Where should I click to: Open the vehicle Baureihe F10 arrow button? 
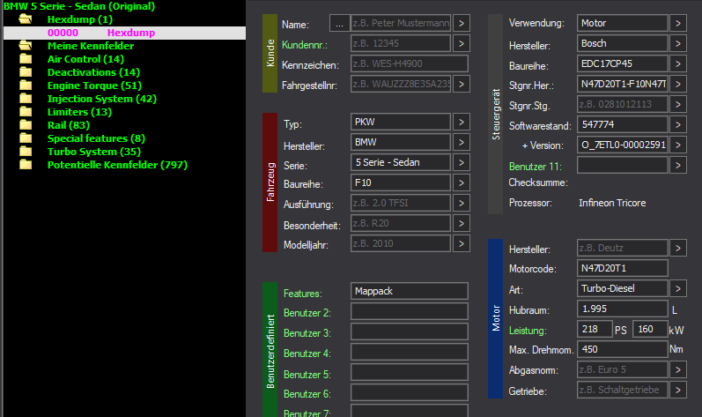[462, 182]
